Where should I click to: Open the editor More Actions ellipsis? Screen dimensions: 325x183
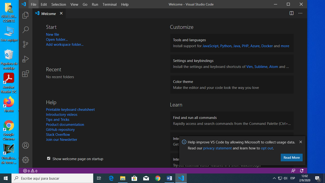[x=300, y=13]
